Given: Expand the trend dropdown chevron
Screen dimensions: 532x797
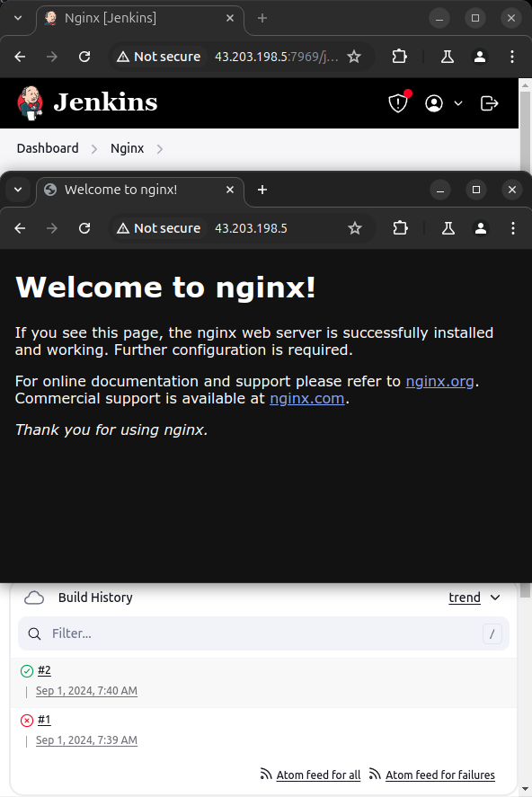Looking at the screenshot, I should (495, 598).
